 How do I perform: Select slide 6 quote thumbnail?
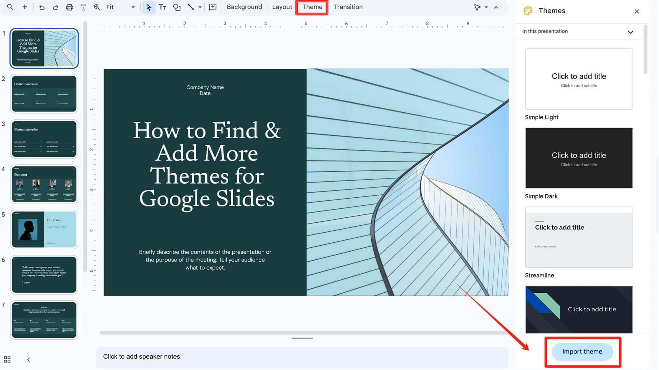pyautogui.click(x=44, y=275)
